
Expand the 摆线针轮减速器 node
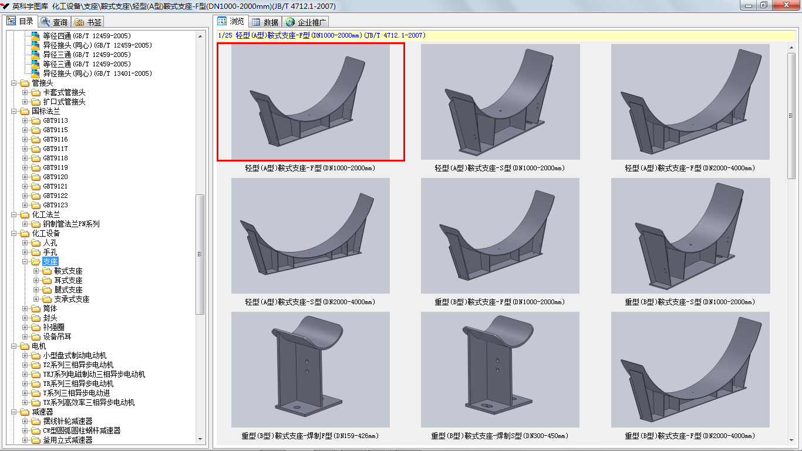coord(25,421)
